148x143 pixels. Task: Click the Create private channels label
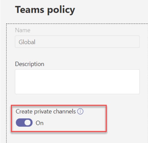coord(46,112)
